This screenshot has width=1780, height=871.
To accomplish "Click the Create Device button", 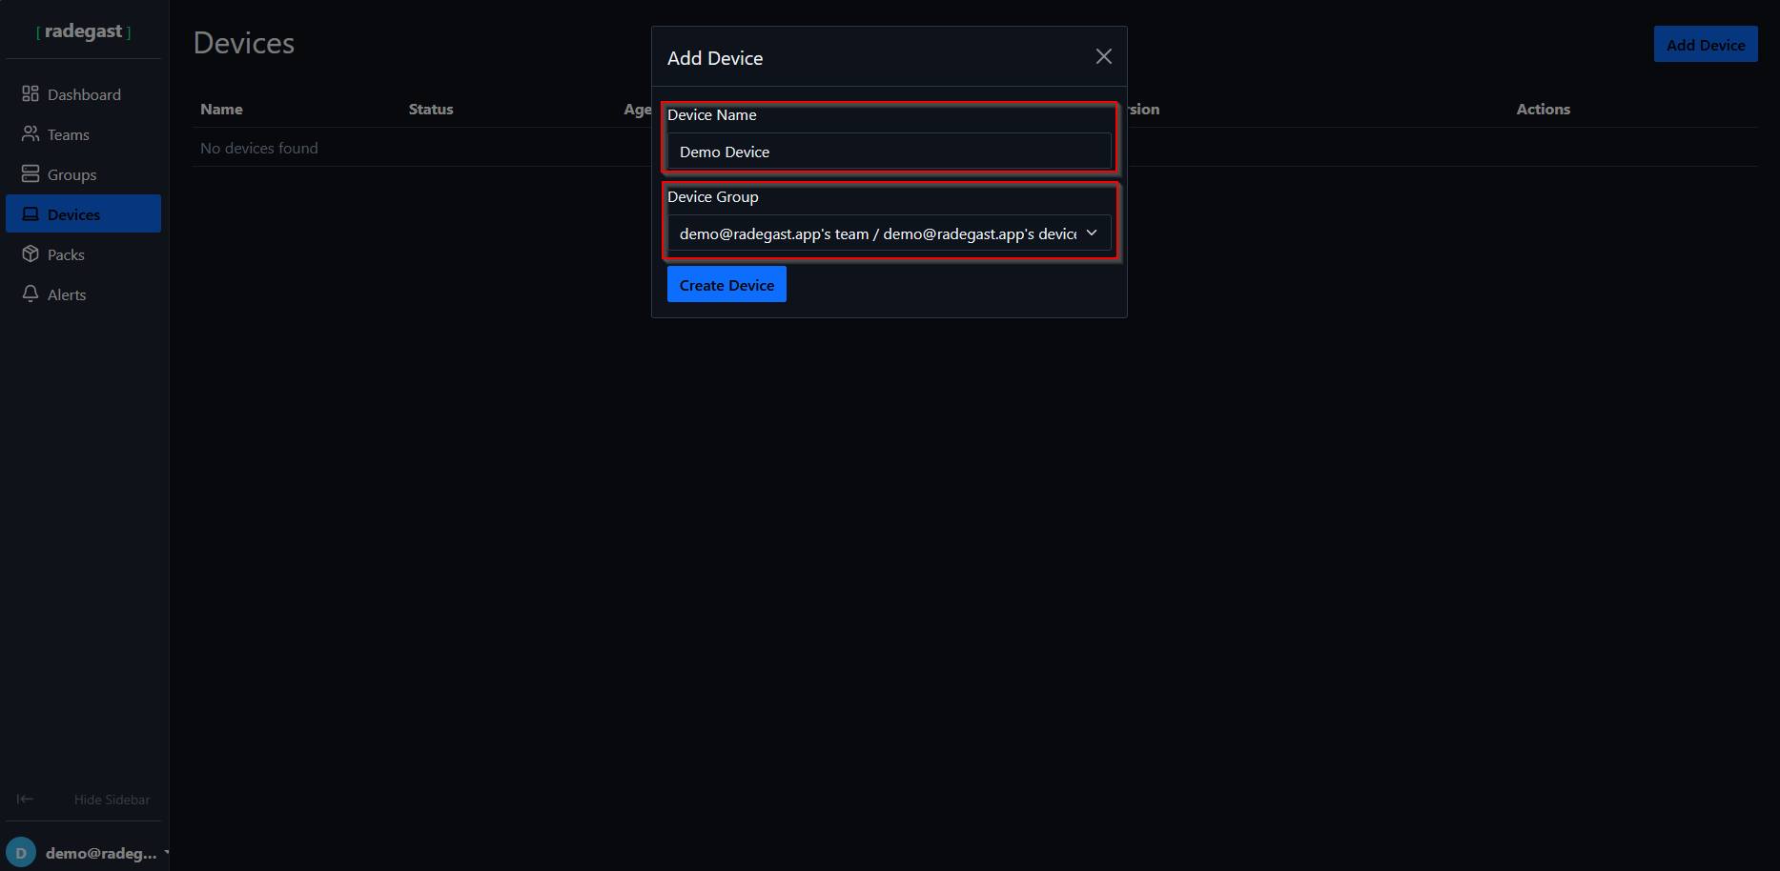I will pyautogui.click(x=726, y=285).
